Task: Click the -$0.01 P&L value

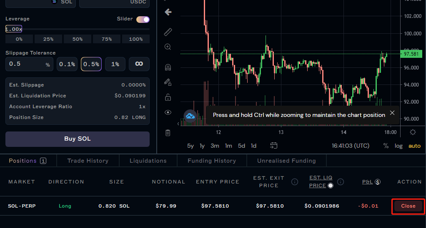Action: [x=368, y=206]
